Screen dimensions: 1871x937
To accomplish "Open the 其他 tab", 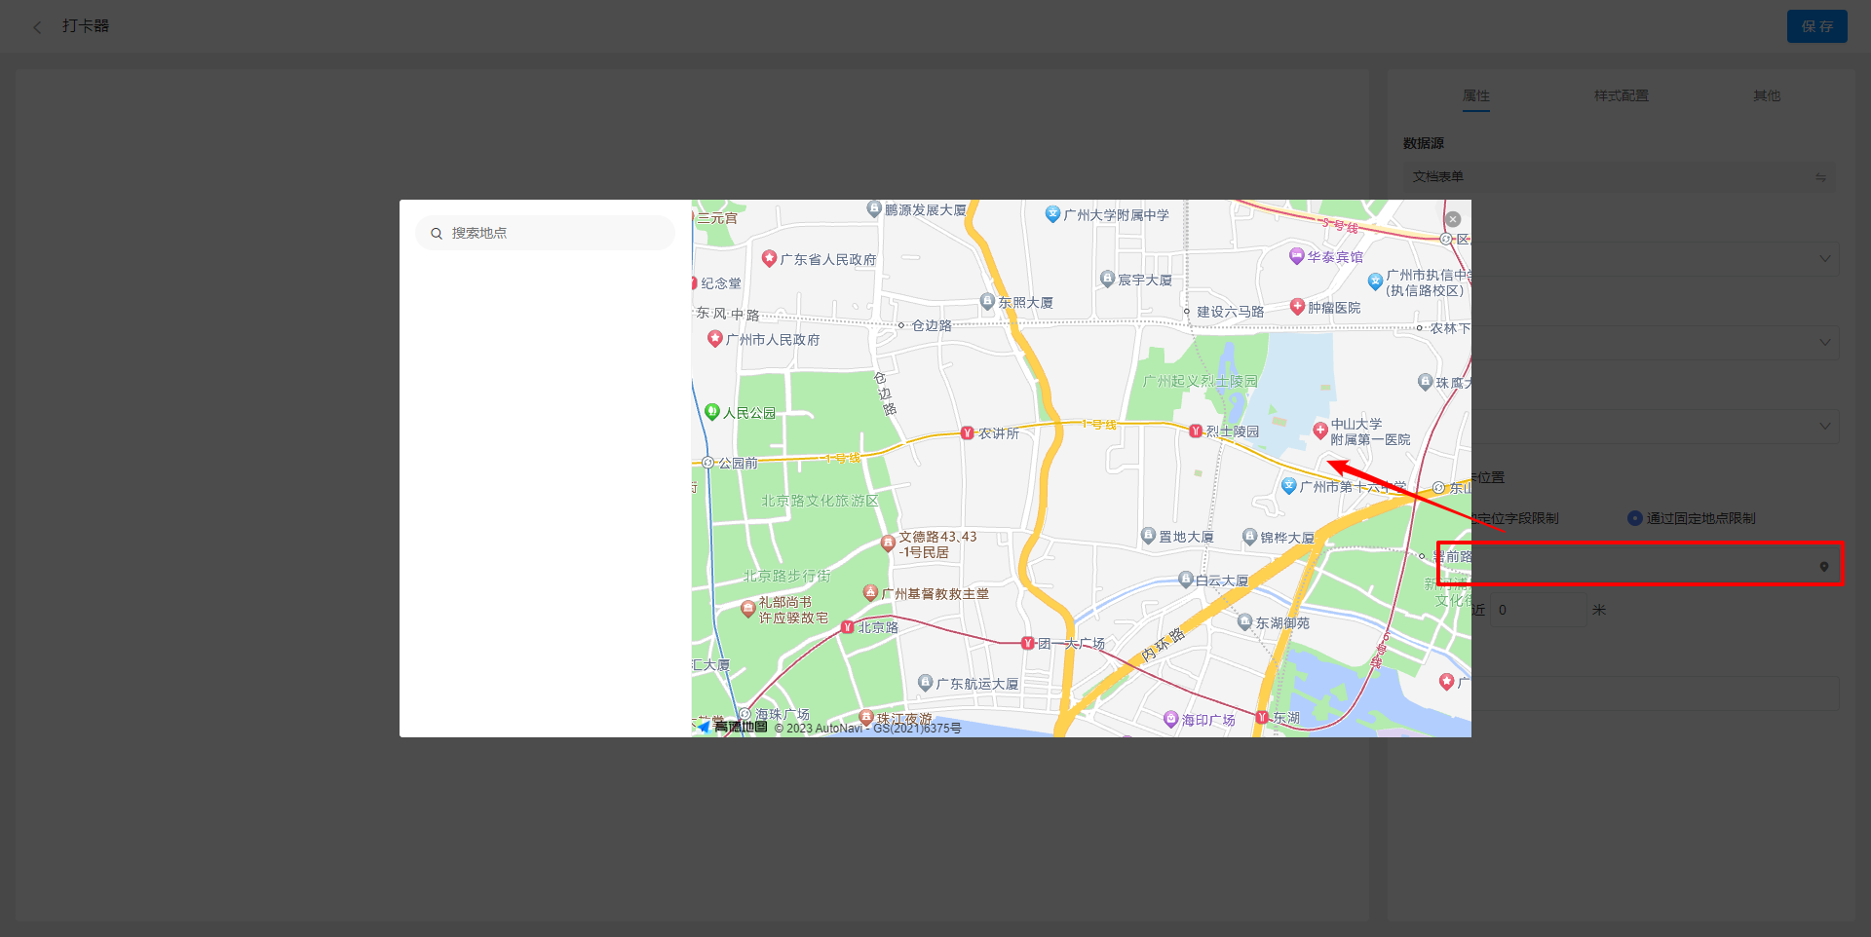I will coord(1766,94).
